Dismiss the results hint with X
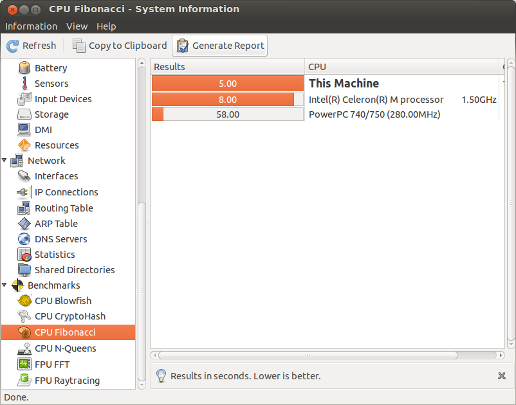Viewport: 516px width, 405px height. 501,375
